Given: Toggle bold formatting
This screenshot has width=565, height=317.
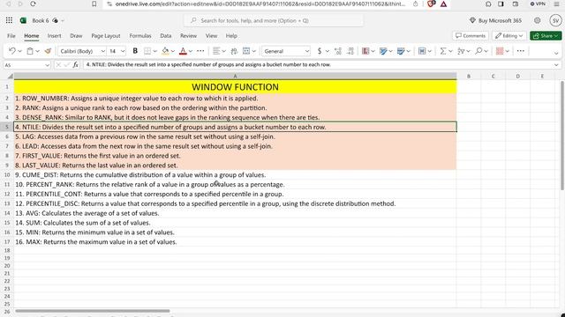Looking at the screenshot, I should pos(135,51).
